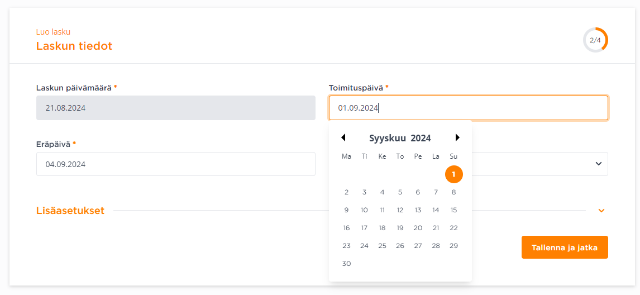Select the highlighted day 1 in calendar
640x295 pixels.
(453, 174)
